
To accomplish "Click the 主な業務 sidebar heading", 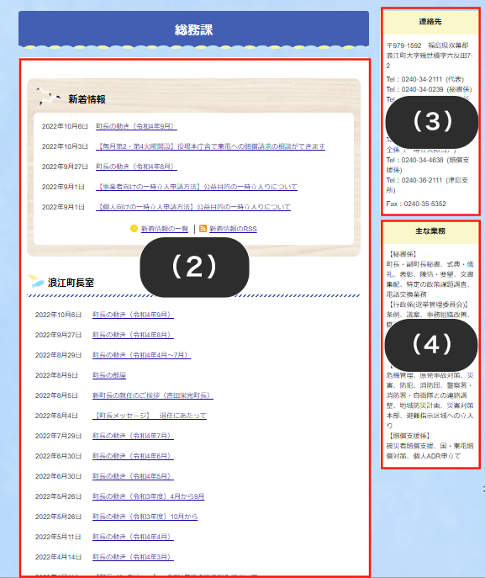I will pos(430,231).
